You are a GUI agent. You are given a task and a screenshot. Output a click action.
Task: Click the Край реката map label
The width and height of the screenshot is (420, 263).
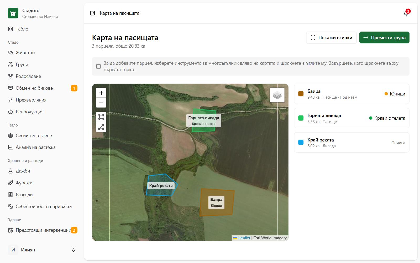coord(161,186)
